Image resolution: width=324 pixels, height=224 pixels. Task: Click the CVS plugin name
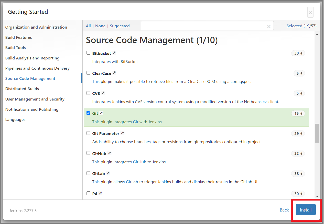(x=96, y=93)
